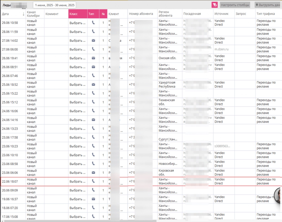
Task: Click envelope icon in 23.06 06:06 row
Action: click(93, 172)
